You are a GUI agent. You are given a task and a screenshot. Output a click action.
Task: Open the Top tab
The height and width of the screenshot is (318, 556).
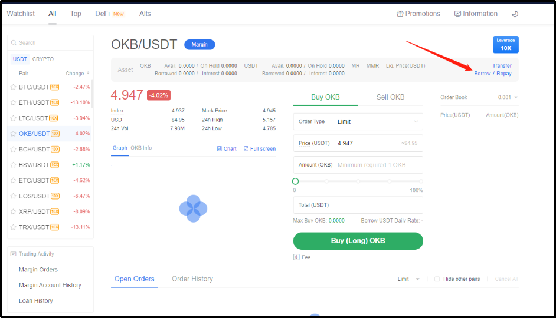click(x=76, y=14)
